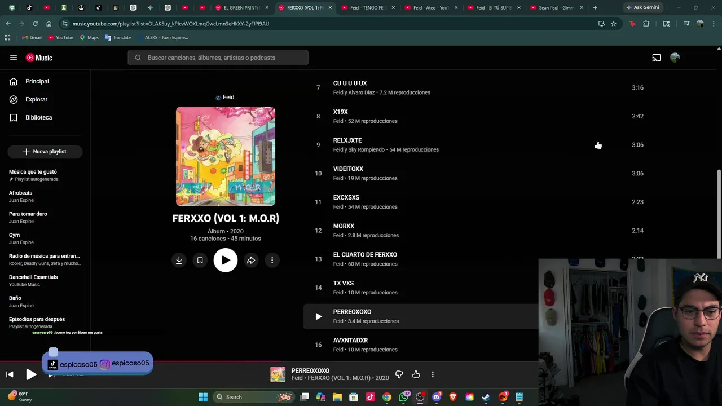
Task: Select the track CU U U U UX
Action: point(350,83)
